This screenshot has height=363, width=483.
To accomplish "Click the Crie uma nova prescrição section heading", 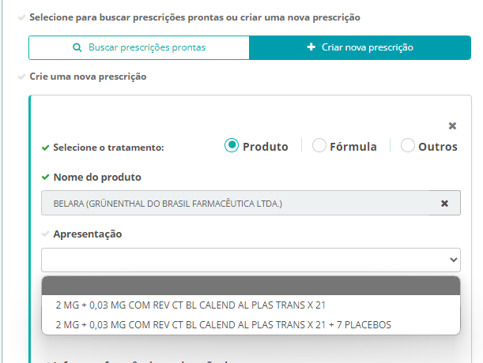I will coord(88,77).
